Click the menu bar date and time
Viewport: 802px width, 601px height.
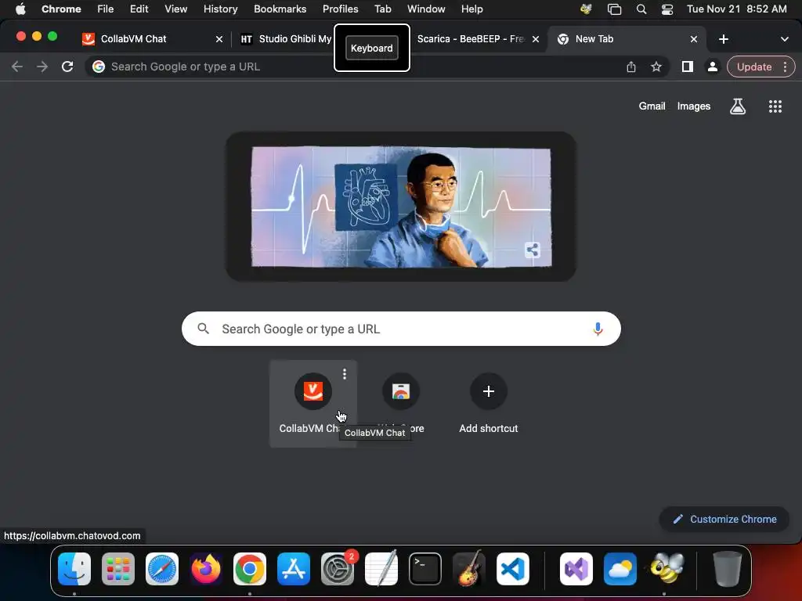(736, 9)
